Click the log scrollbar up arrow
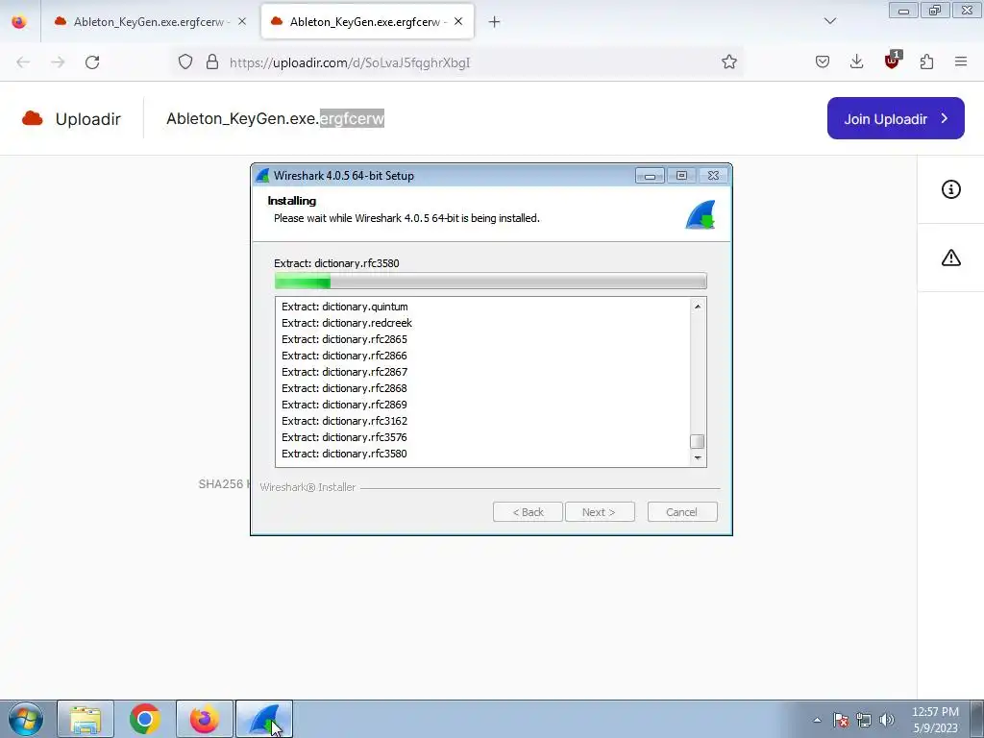Screen dimensions: 984x738 698,307
